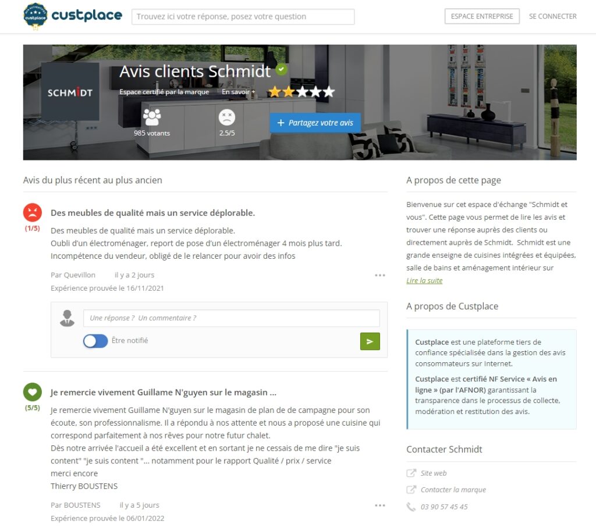
Task: Open Contacter la marque link
Action: [453, 490]
